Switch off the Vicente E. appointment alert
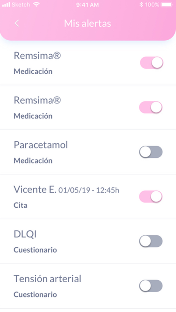Viewport: 176px width, 312px height. click(x=151, y=197)
